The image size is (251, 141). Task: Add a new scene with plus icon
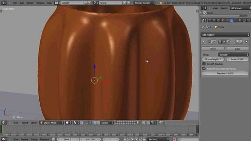(x=125, y=3)
